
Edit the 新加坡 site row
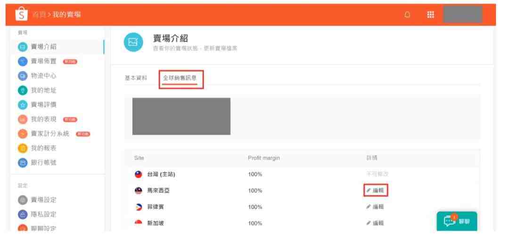point(375,223)
